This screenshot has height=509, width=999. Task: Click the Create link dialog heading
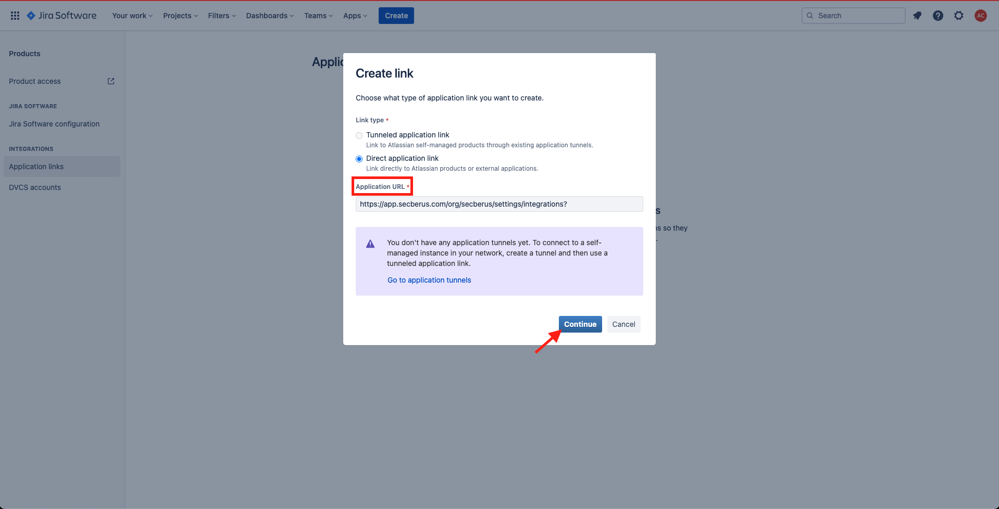point(384,73)
